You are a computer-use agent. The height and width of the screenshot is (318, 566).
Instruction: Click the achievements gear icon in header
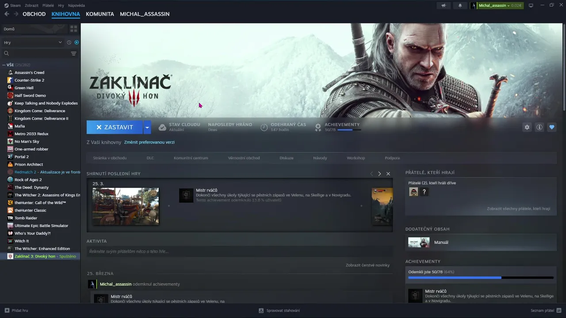point(318,127)
